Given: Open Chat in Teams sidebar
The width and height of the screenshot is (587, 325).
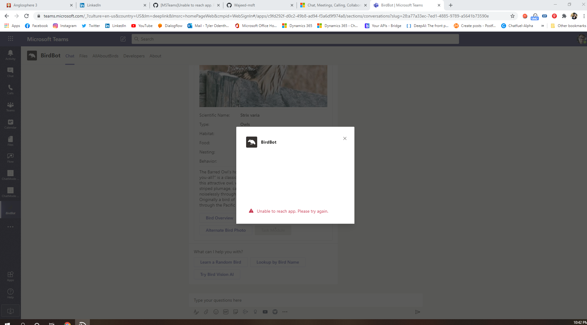Looking at the screenshot, I should pos(10,72).
